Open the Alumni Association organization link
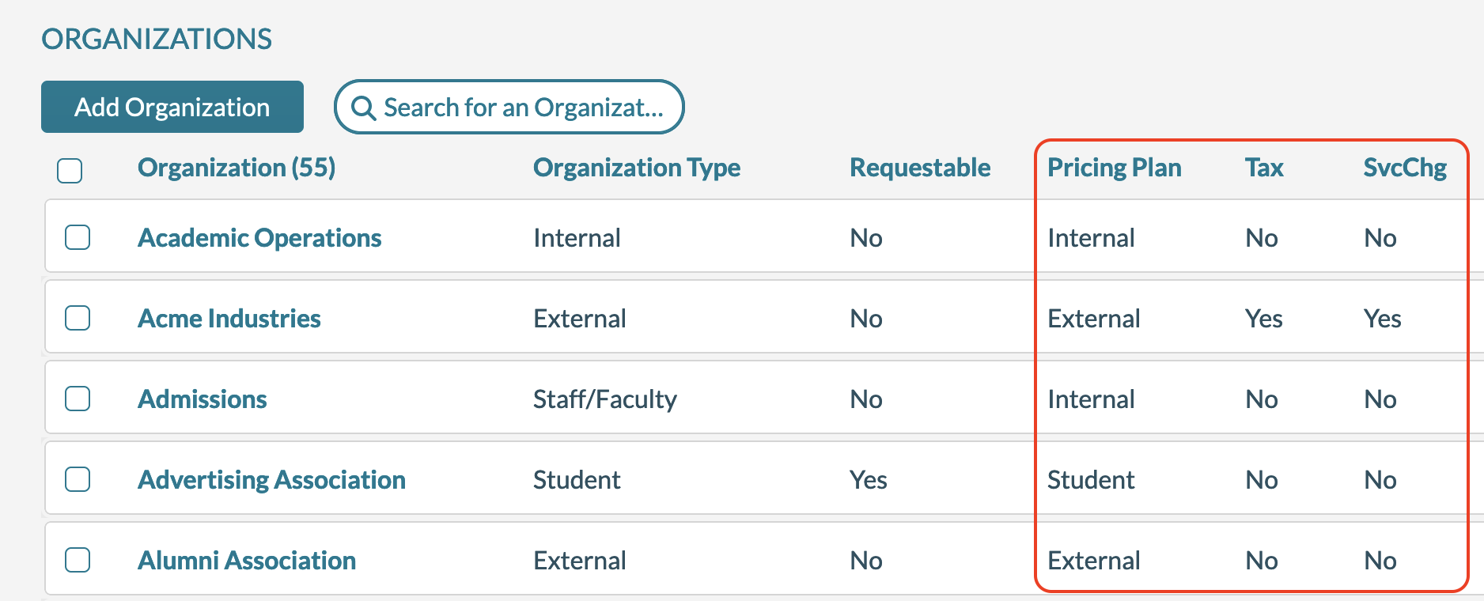The height and width of the screenshot is (601, 1484). [x=247, y=561]
